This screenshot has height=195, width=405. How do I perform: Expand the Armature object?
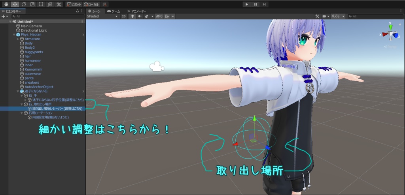[x=18, y=39]
